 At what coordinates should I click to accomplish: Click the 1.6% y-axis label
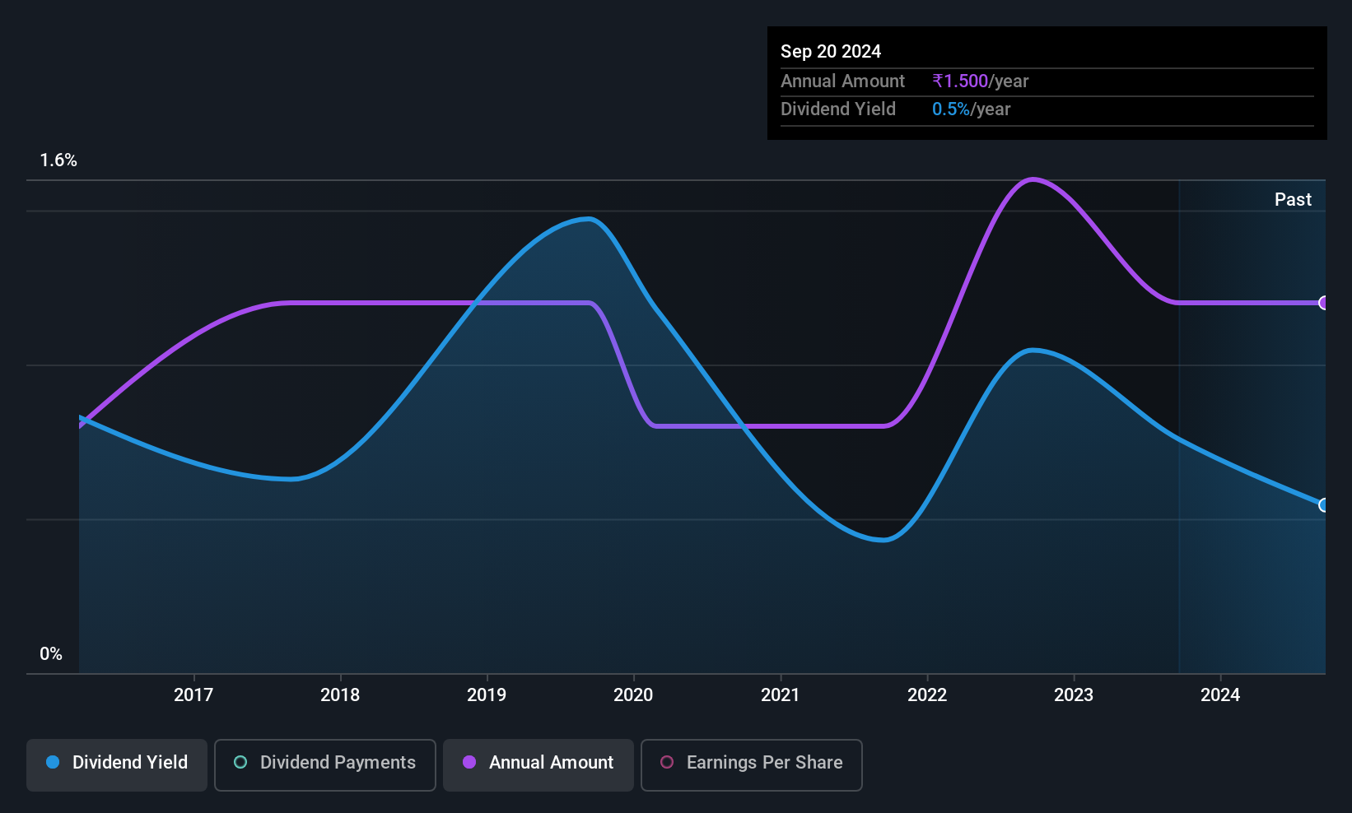tap(58, 160)
